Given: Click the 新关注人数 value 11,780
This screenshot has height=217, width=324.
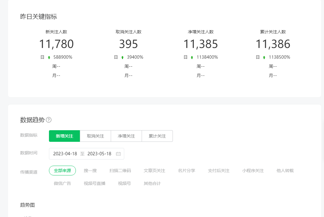Looking at the screenshot, I should (x=56, y=44).
